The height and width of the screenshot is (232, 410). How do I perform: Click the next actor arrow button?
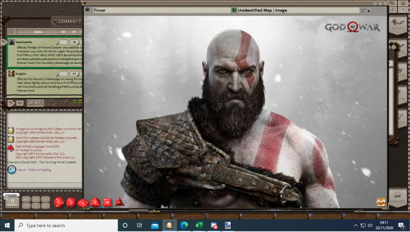pos(11,103)
